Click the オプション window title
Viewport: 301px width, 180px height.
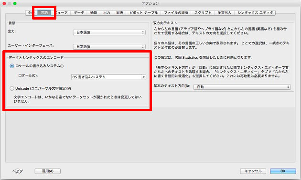pyautogui.click(x=150, y=3)
